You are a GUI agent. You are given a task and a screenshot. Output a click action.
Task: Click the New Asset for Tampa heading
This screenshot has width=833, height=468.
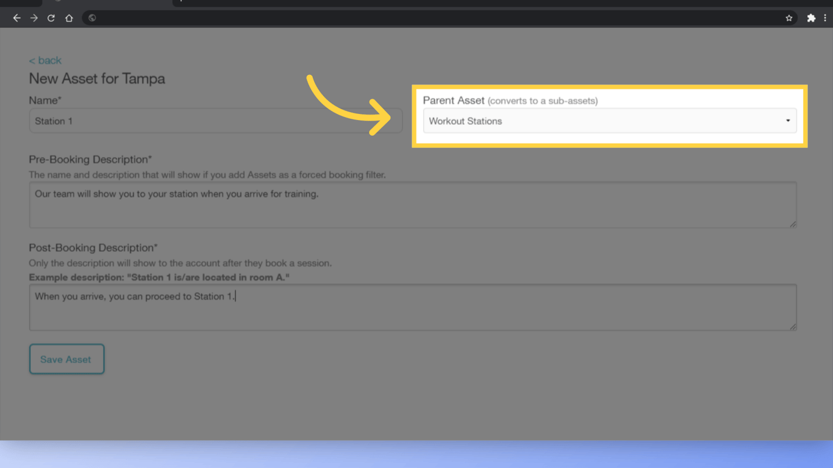click(96, 79)
